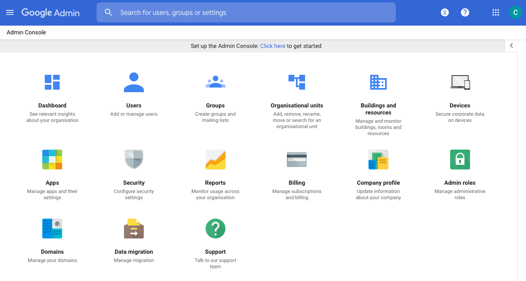Open Organisational units
The height and width of the screenshot is (281, 526).
coord(297,82)
